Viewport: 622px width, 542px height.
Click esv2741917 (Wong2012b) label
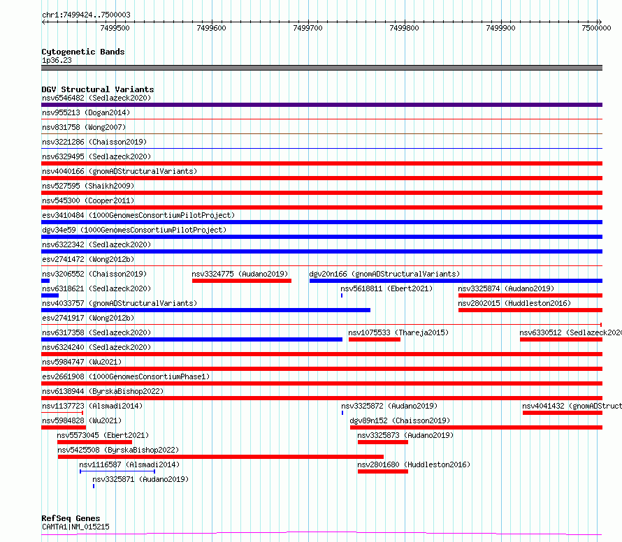pos(88,318)
